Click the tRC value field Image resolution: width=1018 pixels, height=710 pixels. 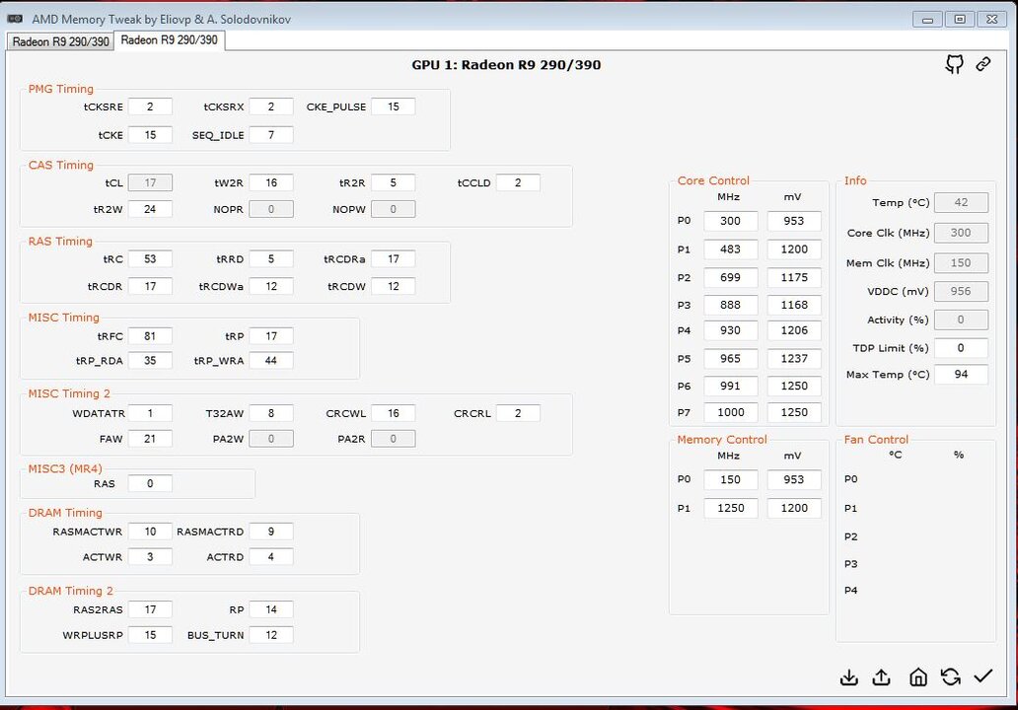(150, 259)
